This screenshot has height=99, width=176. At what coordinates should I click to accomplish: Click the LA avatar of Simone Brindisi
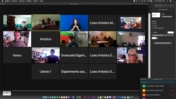tap(144, 86)
